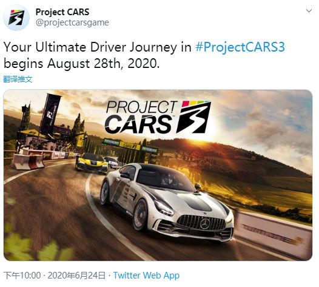Click the tweet timestamp 下午10:00 · 2020年6月24日
319x287 pixels.
55,275
